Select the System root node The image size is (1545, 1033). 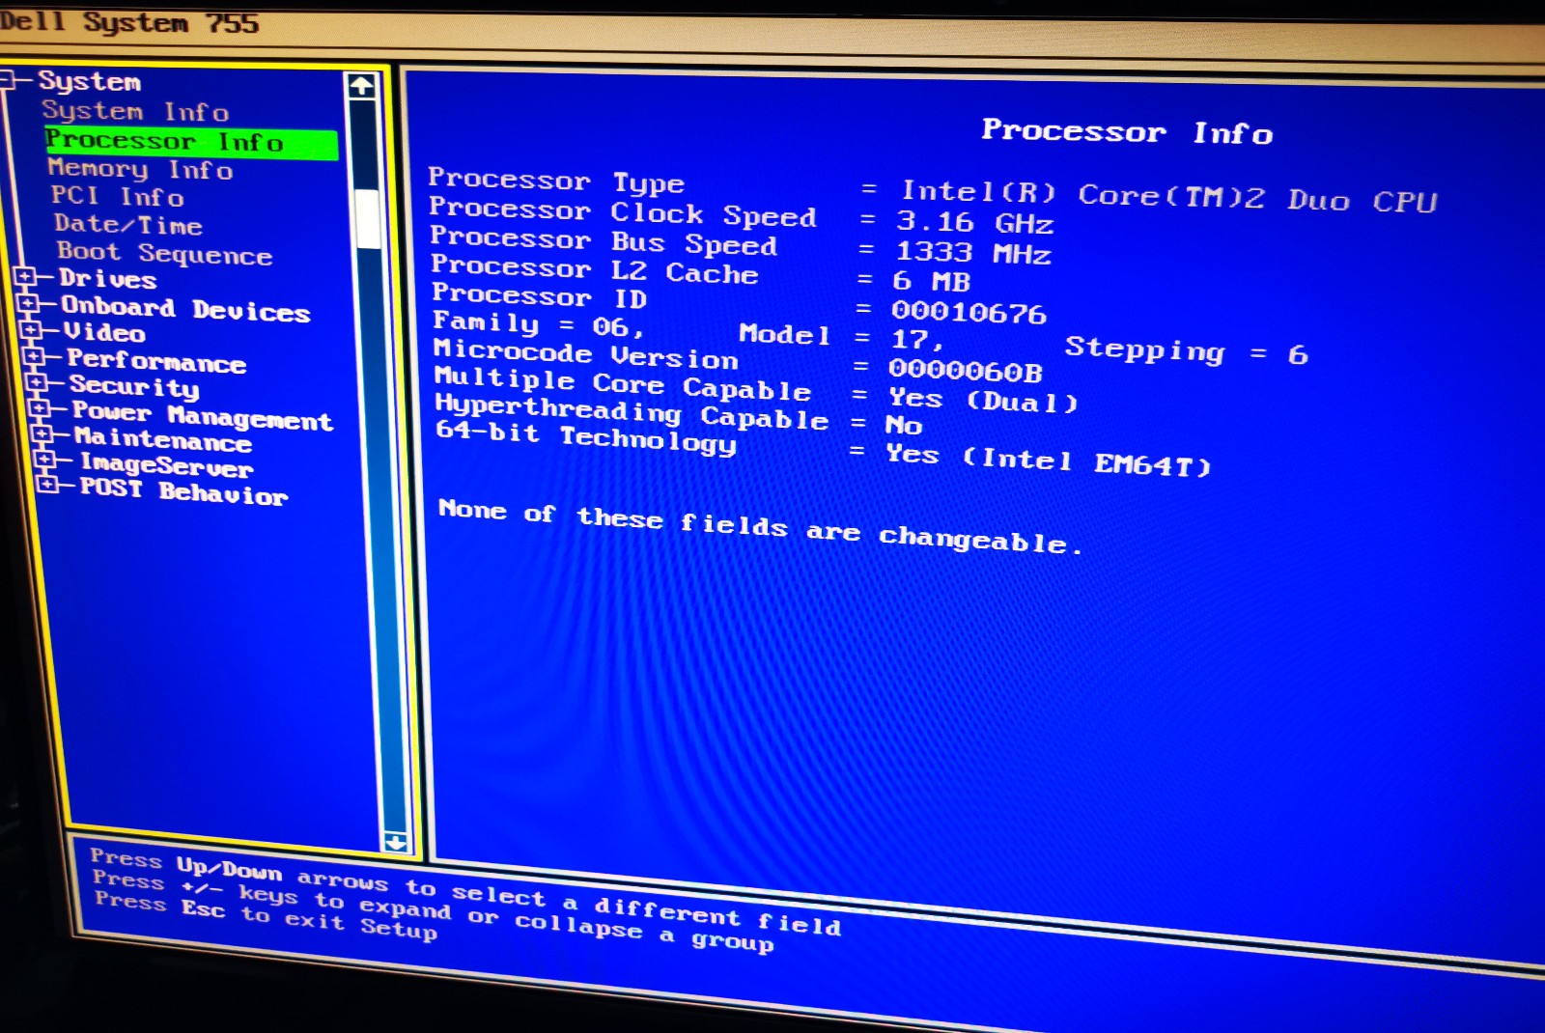pyautogui.click(x=89, y=82)
